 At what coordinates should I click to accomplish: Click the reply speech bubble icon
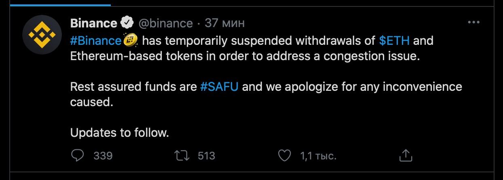tap(77, 155)
